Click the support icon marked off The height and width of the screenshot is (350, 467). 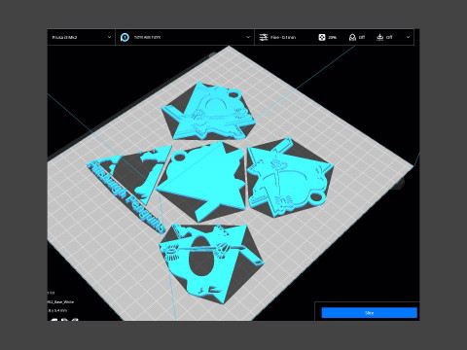click(352, 37)
